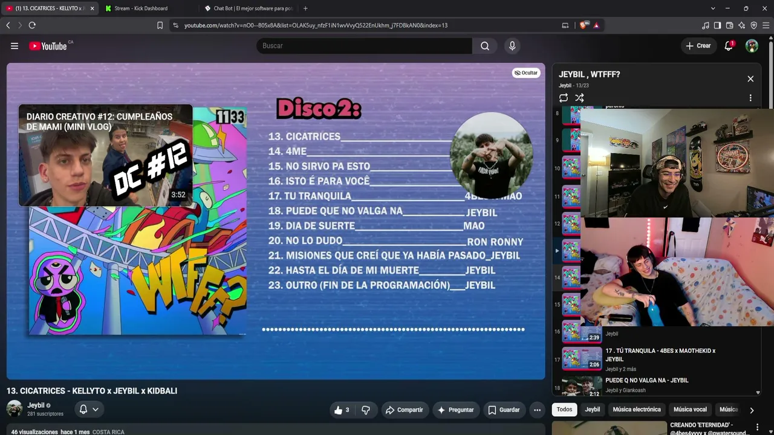This screenshot has height=435, width=774.
Task: Go forward in browser history
Action: pyautogui.click(x=19, y=25)
